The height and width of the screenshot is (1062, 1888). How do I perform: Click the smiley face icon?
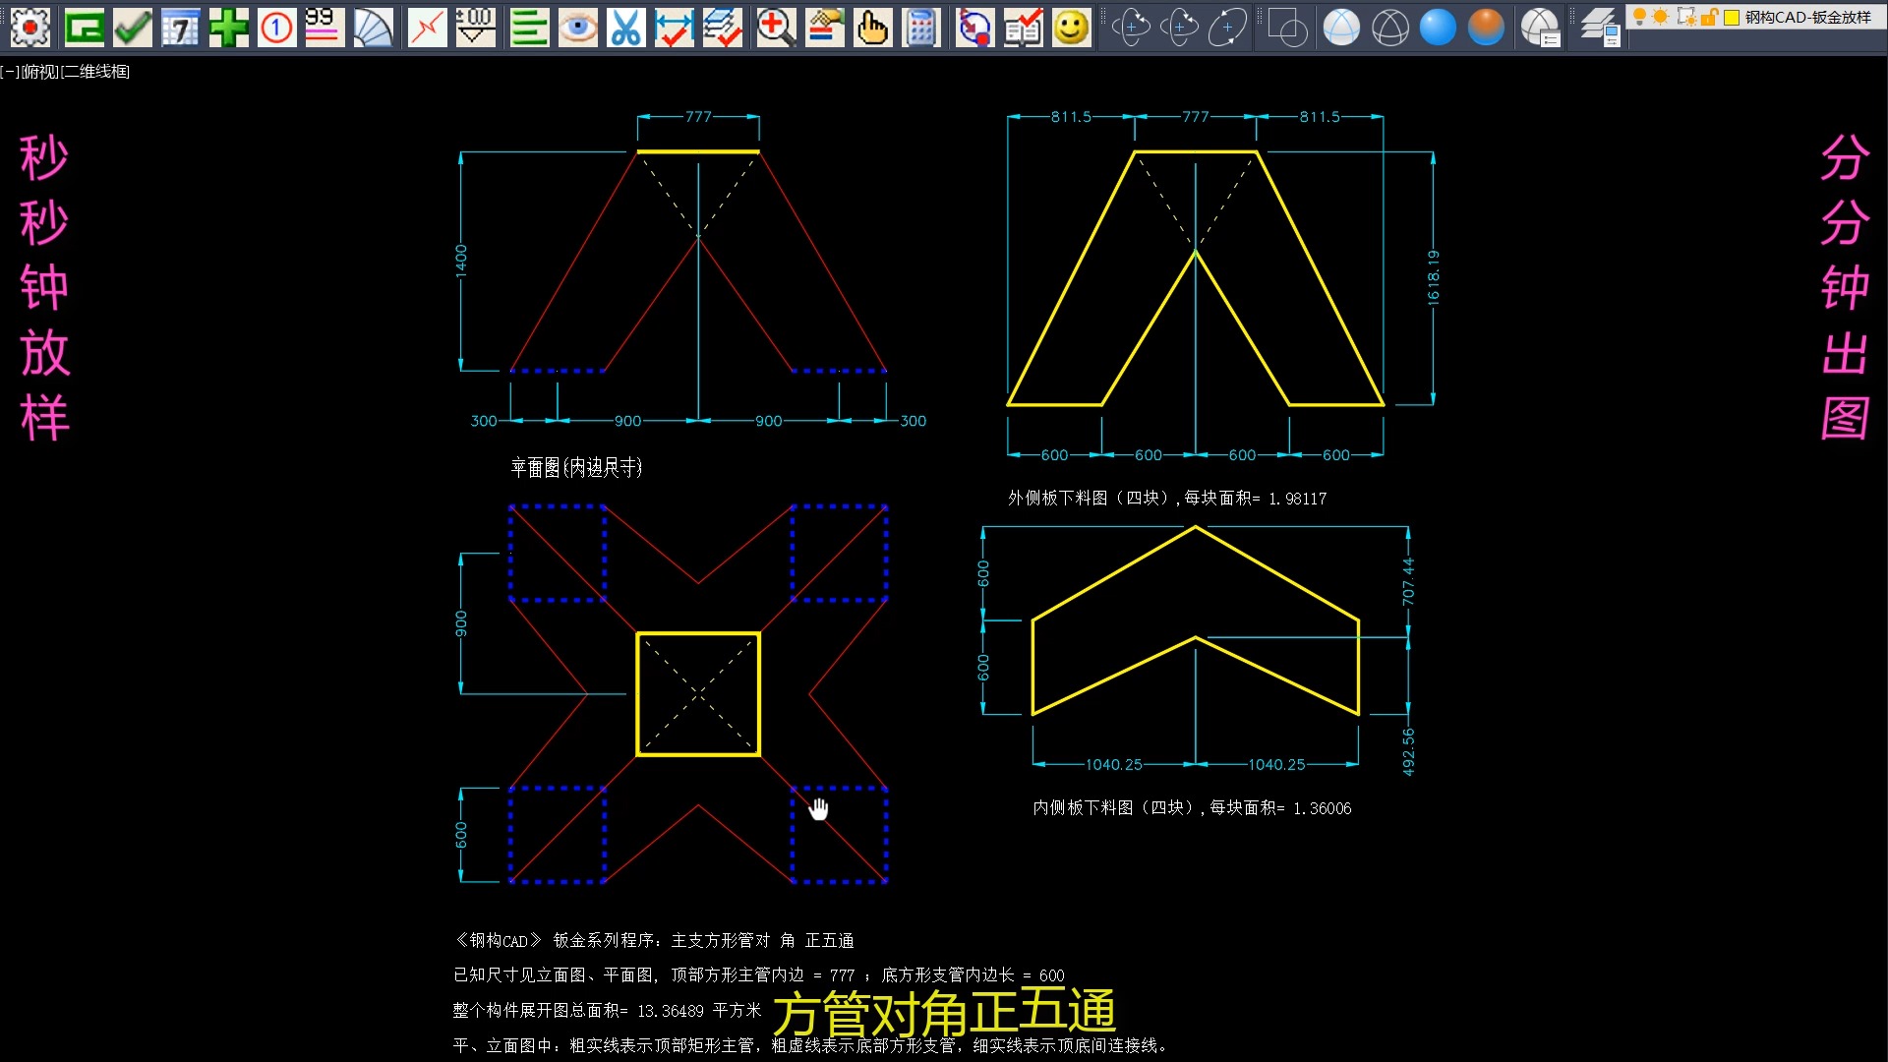point(1071,28)
